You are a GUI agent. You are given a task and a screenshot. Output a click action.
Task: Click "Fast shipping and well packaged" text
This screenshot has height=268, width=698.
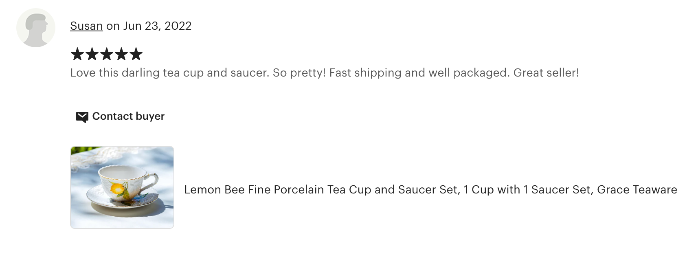[419, 72]
